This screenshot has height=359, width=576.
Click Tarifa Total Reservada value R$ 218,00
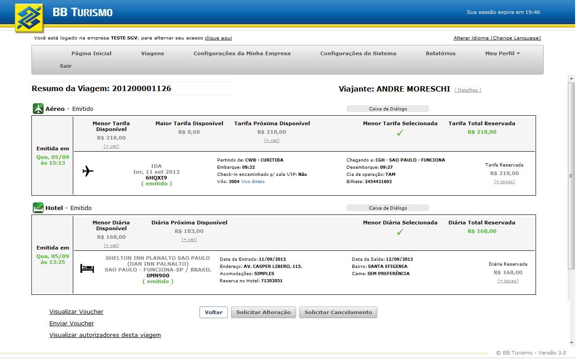(482, 132)
